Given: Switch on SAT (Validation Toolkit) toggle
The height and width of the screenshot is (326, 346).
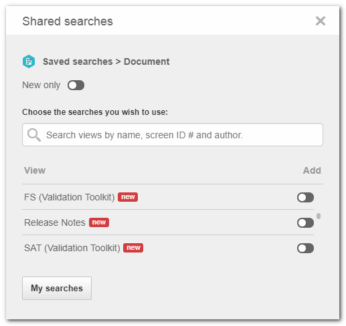Looking at the screenshot, I should [305, 248].
